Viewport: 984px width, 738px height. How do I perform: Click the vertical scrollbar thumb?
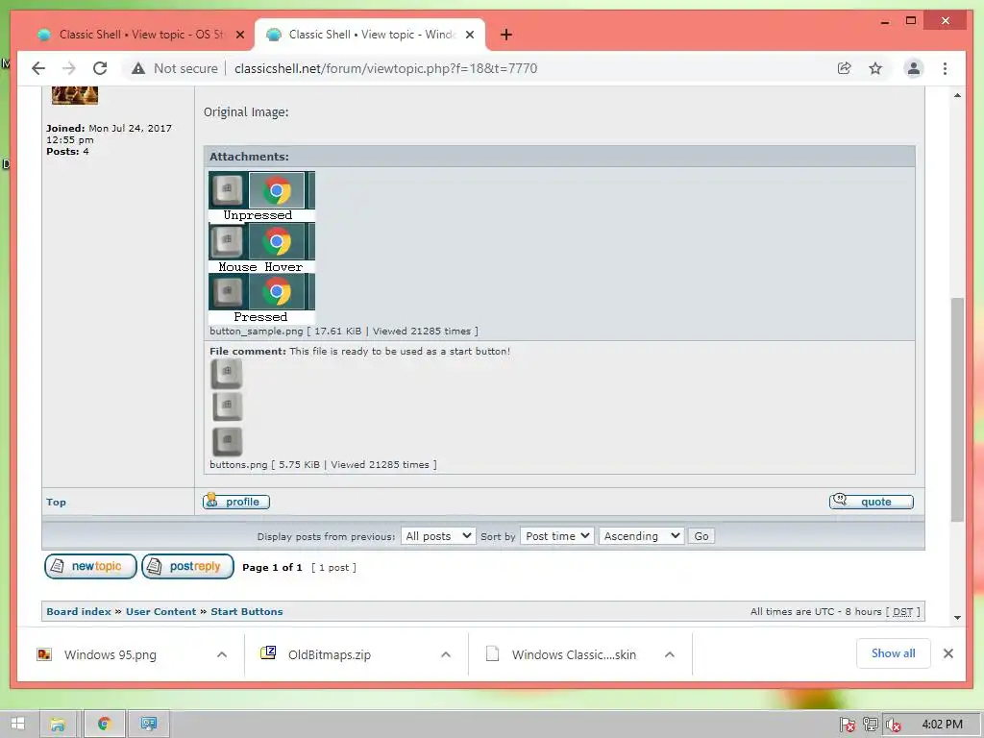click(957, 409)
